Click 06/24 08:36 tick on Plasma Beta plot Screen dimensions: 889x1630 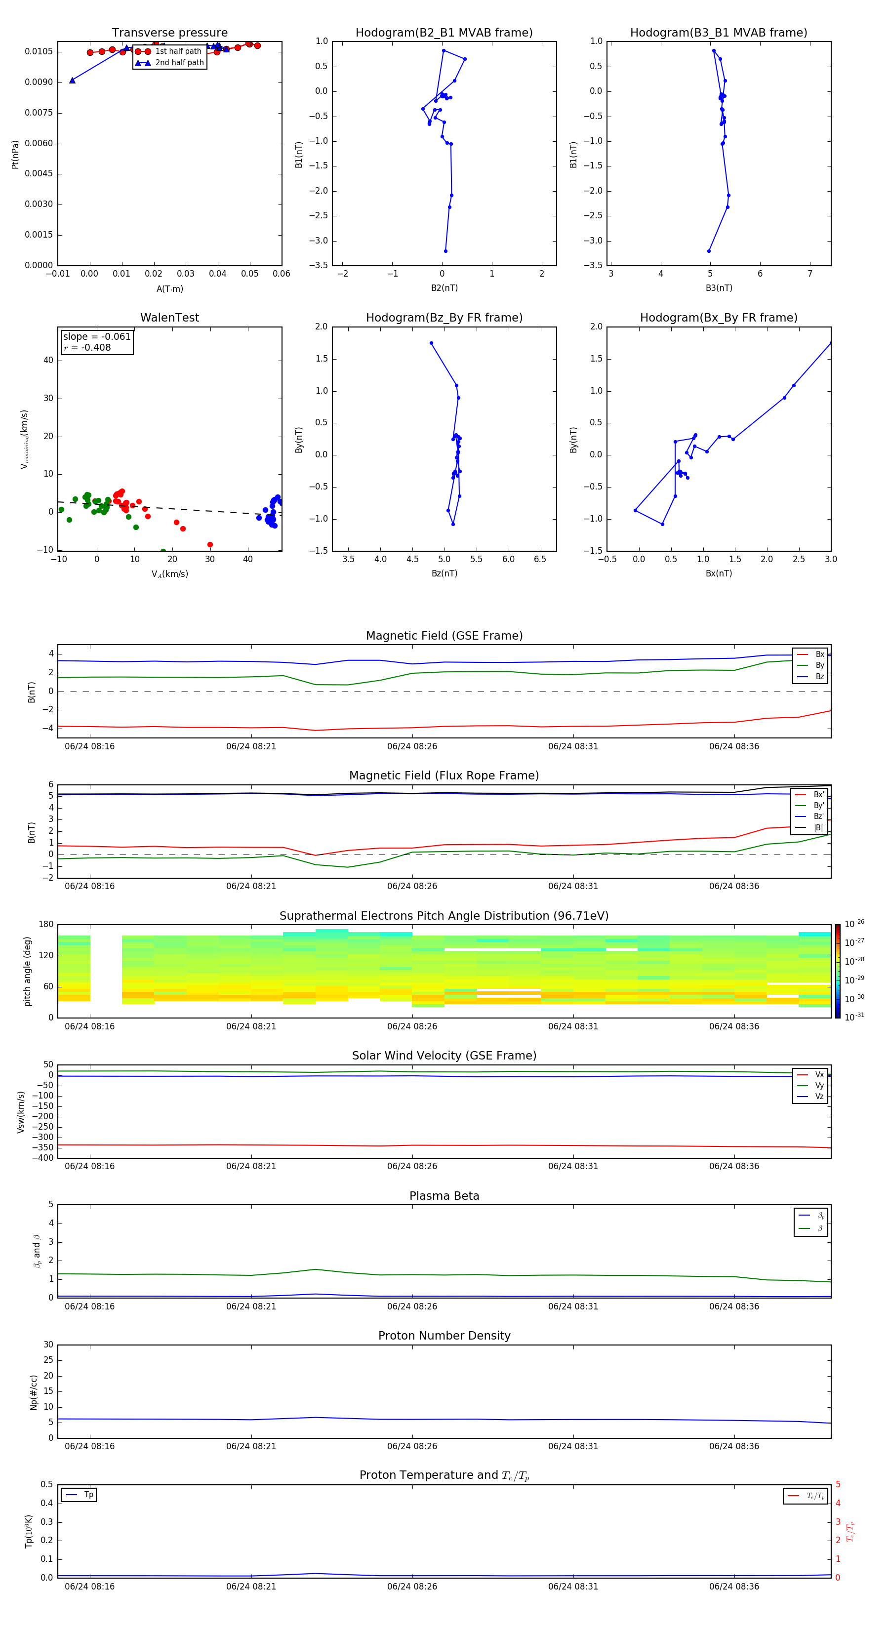click(734, 1306)
